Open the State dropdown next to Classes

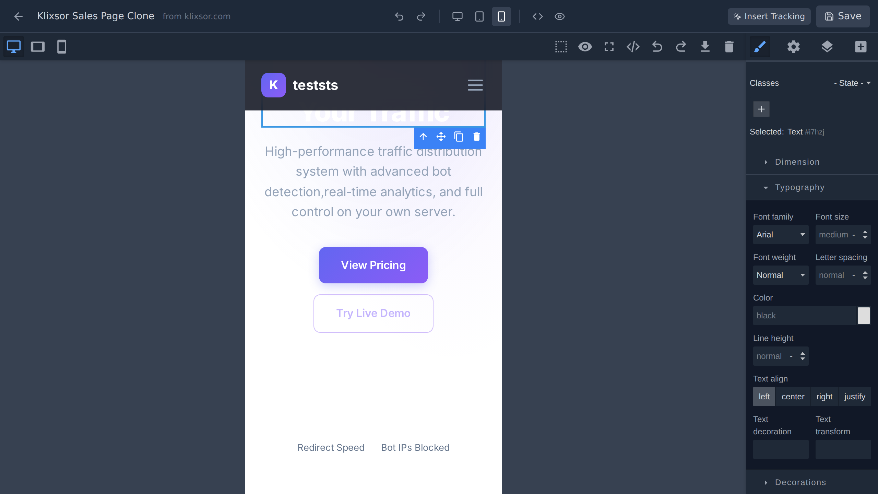tap(852, 83)
